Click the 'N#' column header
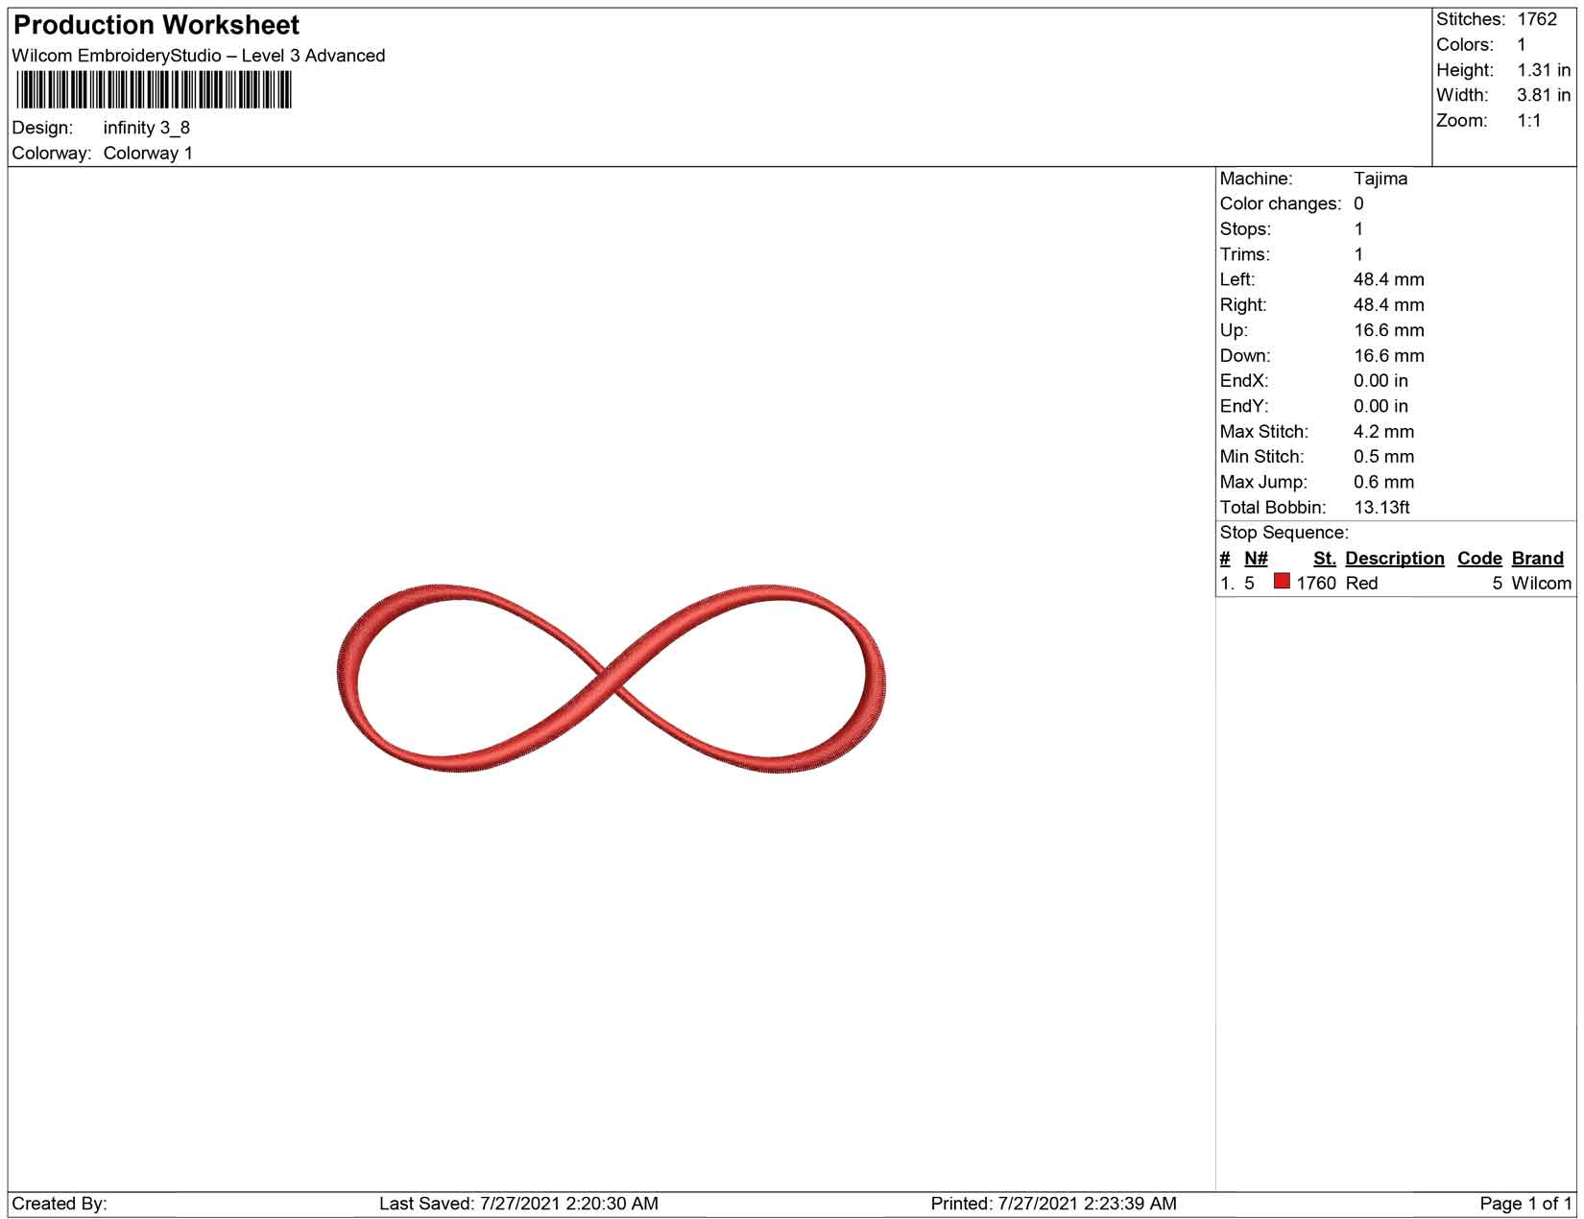Screen dimensions: 1584x1219 1256,559
